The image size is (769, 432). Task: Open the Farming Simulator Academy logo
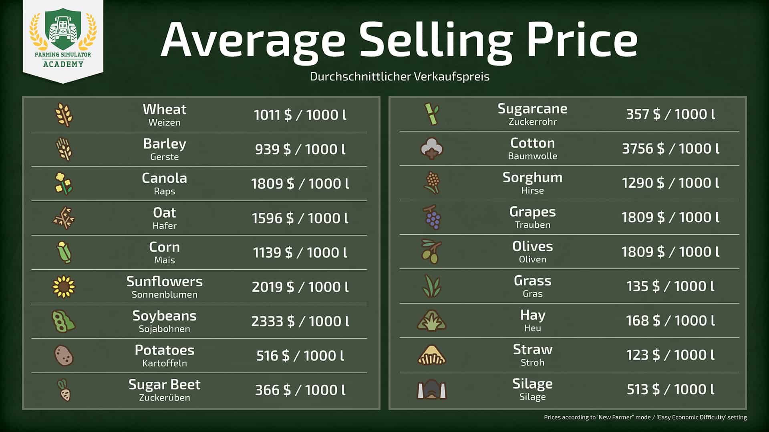click(63, 40)
